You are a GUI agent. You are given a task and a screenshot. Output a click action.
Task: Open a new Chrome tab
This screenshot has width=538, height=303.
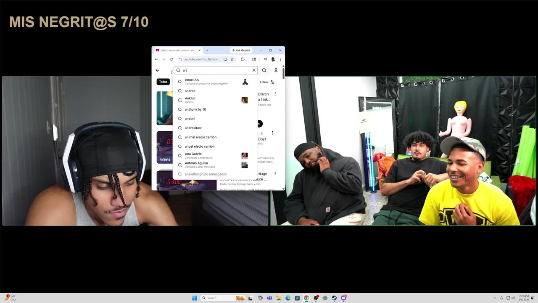click(207, 50)
